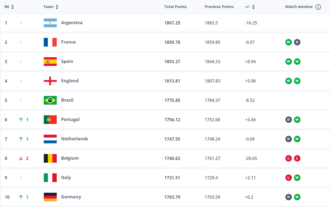Sort teams using the Team column arrows
The height and width of the screenshot is (207, 330).
tap(57, 7)
